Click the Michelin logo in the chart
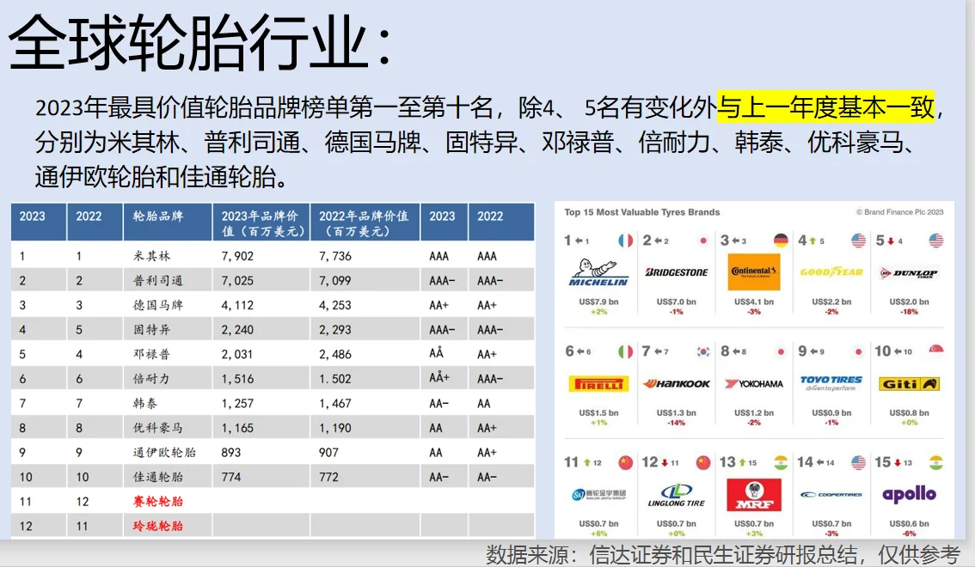Image resolution: width=975 pixels, height=567 pixels. (x=598, y=272)
